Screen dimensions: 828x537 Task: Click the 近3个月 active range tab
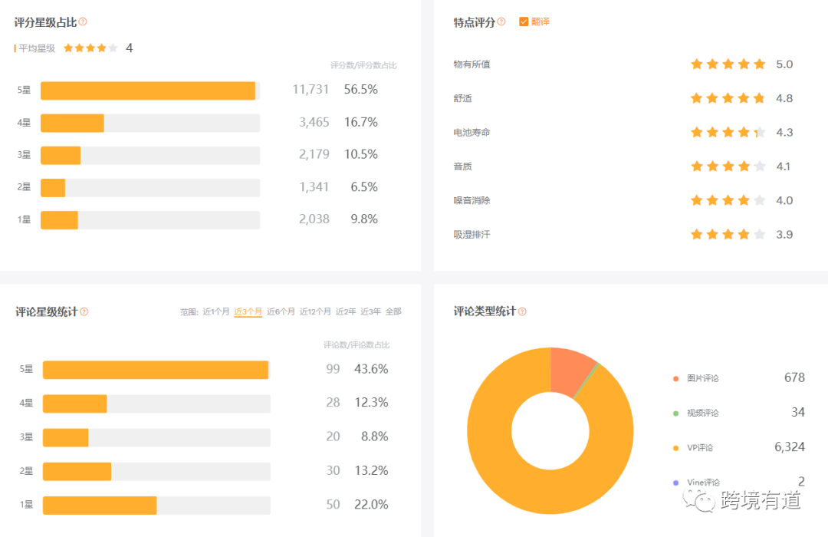click(248, 311)
